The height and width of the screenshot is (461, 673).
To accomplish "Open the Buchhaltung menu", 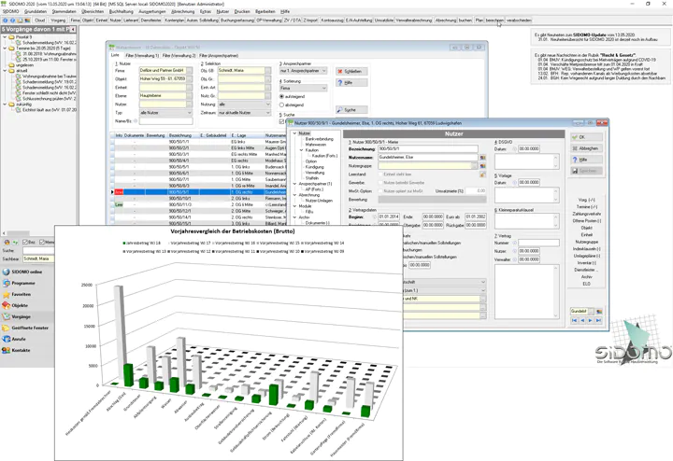I will click(121, 11).
